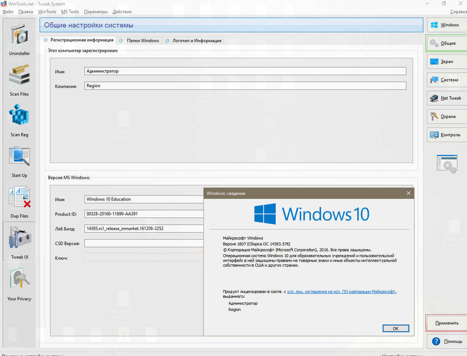Viewport: 467px width, 356px height.
Task: Open the Файл menu
Action: click(8, 12)
